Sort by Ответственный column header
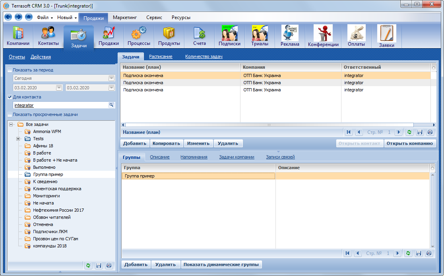Screen dimensions: 444x276 386,67
